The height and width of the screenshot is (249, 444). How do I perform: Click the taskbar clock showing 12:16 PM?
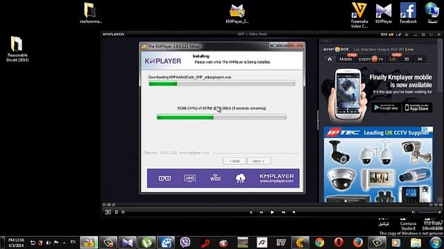(16, 243)
